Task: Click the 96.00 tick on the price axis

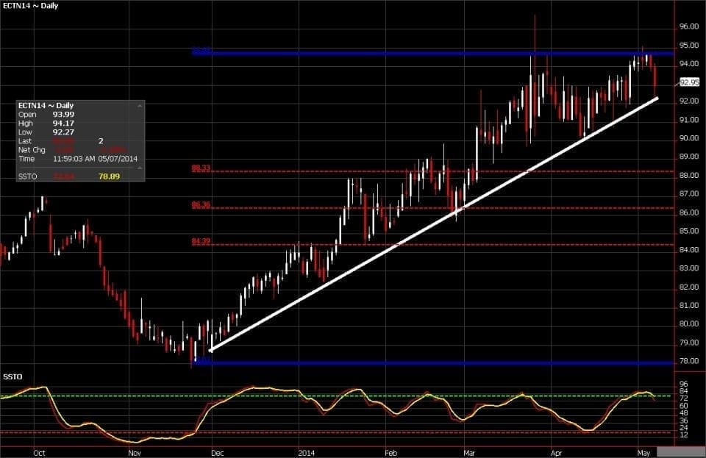Action: pos(688,26)
